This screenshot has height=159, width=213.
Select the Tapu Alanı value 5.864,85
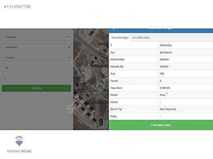[x=165, y=88]
